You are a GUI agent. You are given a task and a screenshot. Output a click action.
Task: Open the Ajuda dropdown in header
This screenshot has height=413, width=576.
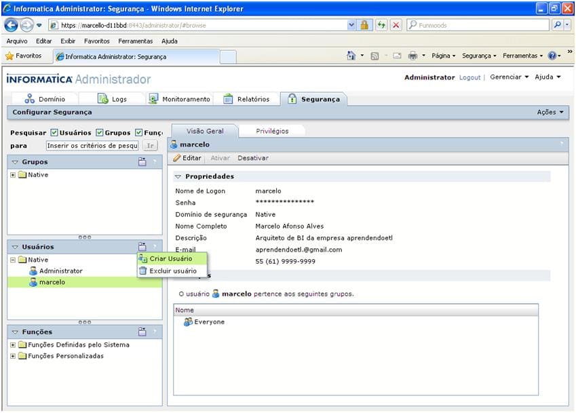tap(548, 77)
